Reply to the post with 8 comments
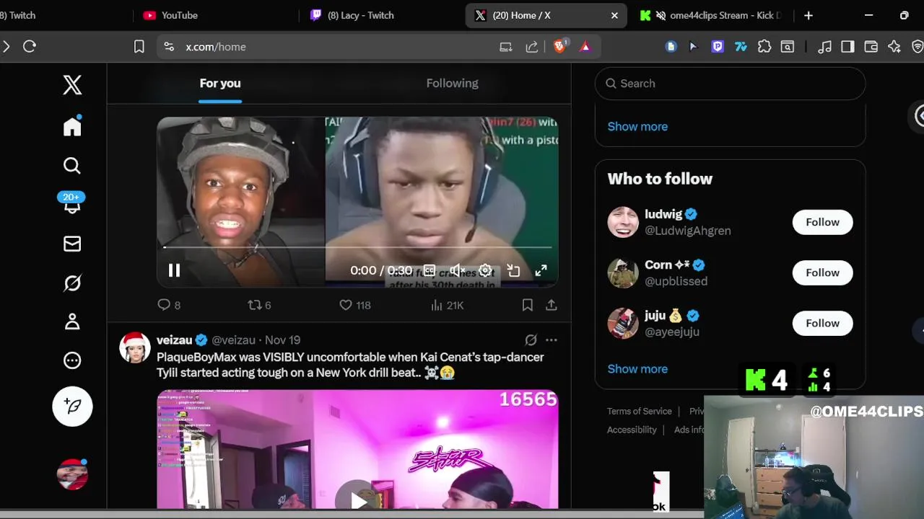 click(x=169, y=305)
